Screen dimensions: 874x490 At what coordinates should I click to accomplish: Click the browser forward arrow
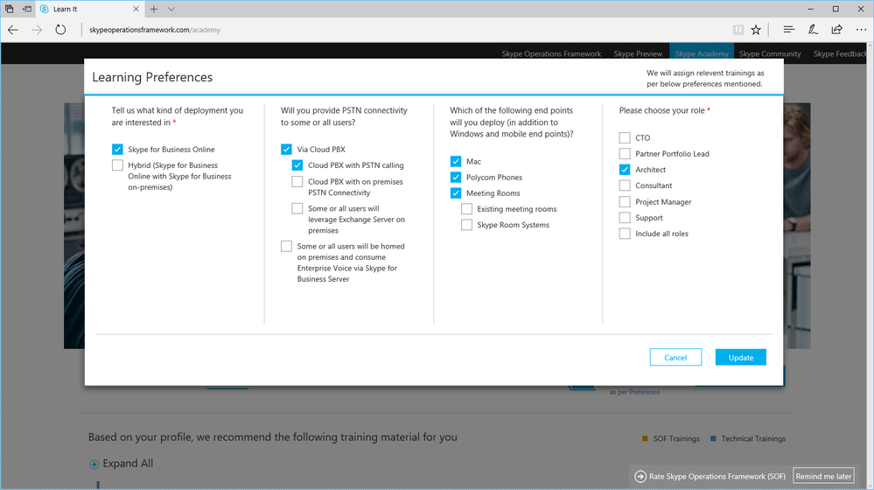(x=37, y=30)
